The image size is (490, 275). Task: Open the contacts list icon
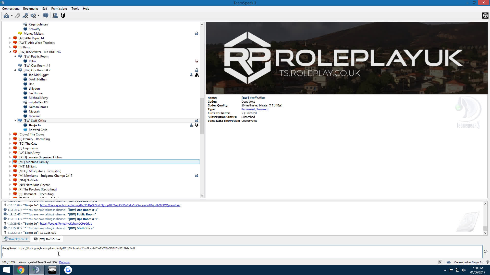[x=55, y=16]
